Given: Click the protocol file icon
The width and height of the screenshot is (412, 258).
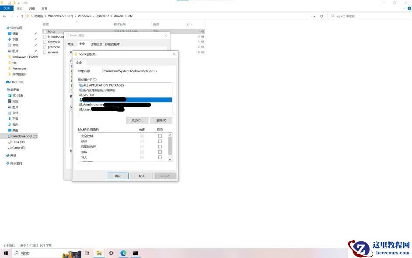Looking at the screenshot, I should coord(45,47).
